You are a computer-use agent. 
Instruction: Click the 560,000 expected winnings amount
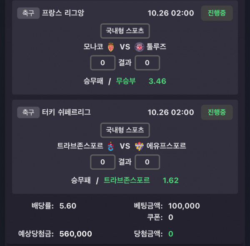[75, 234]
